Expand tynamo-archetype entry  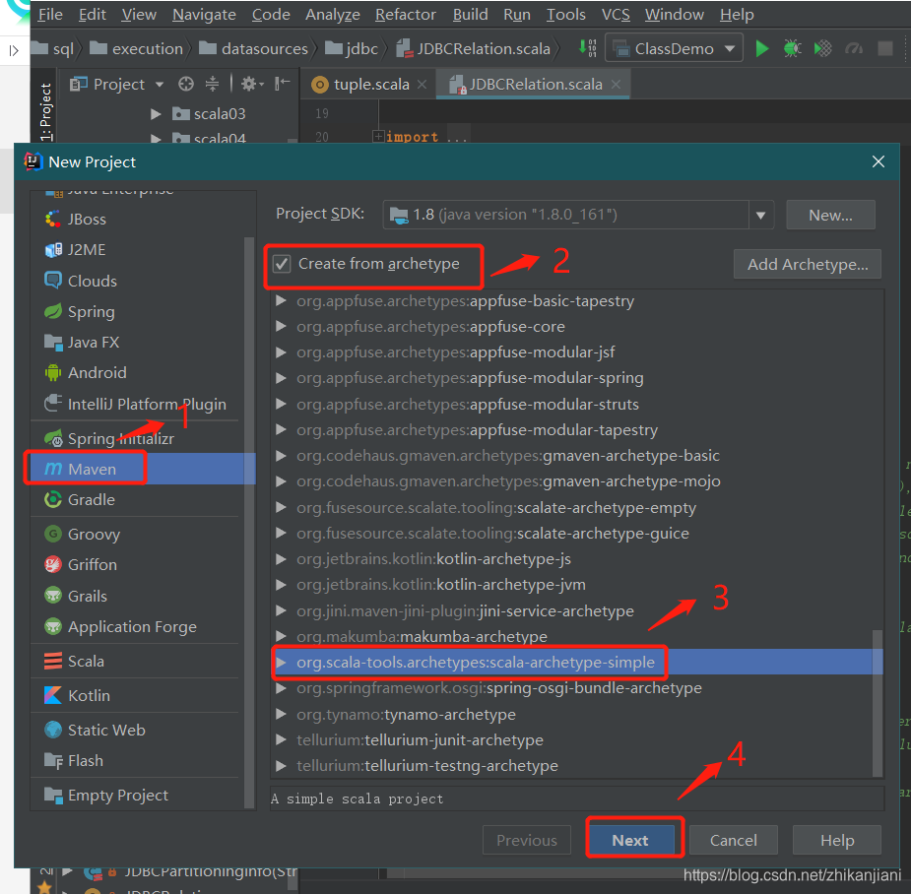coord(282,714)
